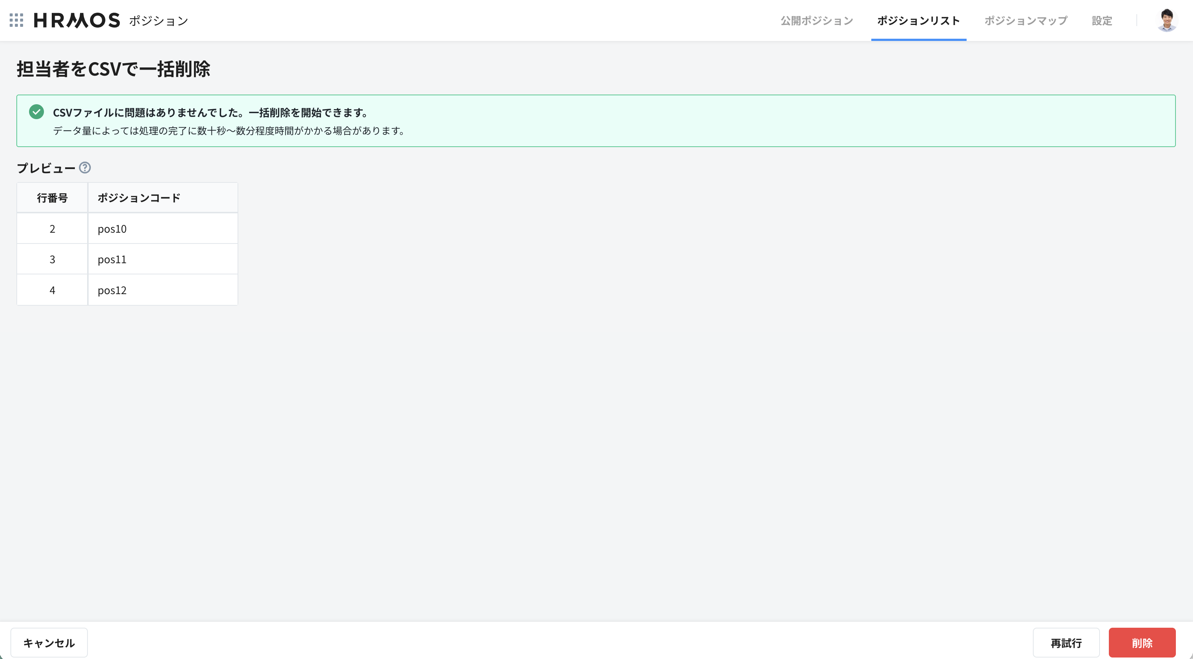The width and height of the screenshot is (1193, 659).
Task: Select the pos11 table cell
Action: (x=163, y=260)
